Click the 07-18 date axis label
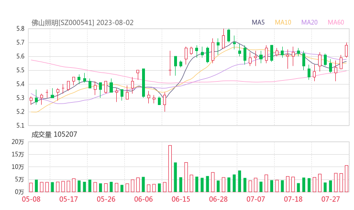Viewport: 354px width, 210px height. coord(293,199)
